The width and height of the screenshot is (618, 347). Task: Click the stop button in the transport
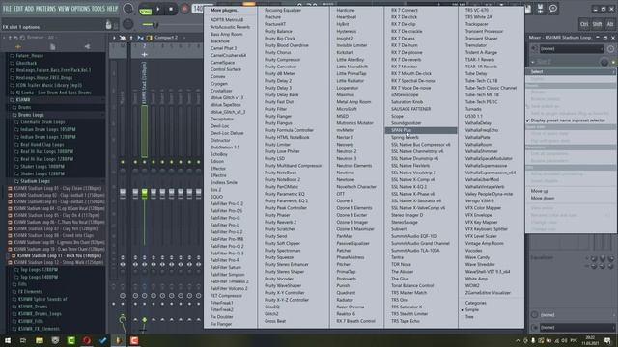(171, 9)
